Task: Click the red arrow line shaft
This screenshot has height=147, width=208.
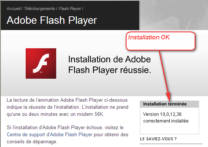Action: click(x=163, y=71)
